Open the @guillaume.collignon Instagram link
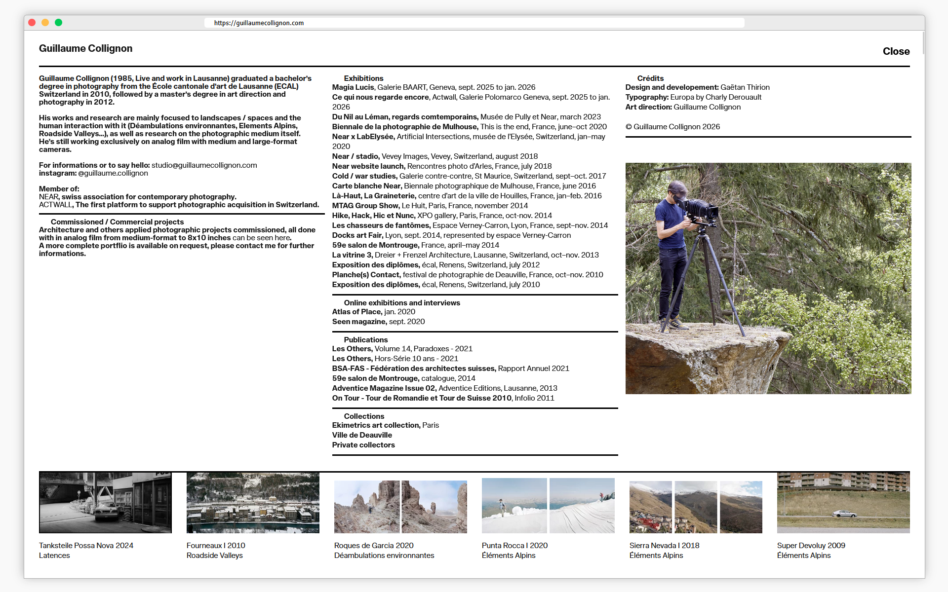The width and height of the screenshot is (948, 592). (113, 173)
